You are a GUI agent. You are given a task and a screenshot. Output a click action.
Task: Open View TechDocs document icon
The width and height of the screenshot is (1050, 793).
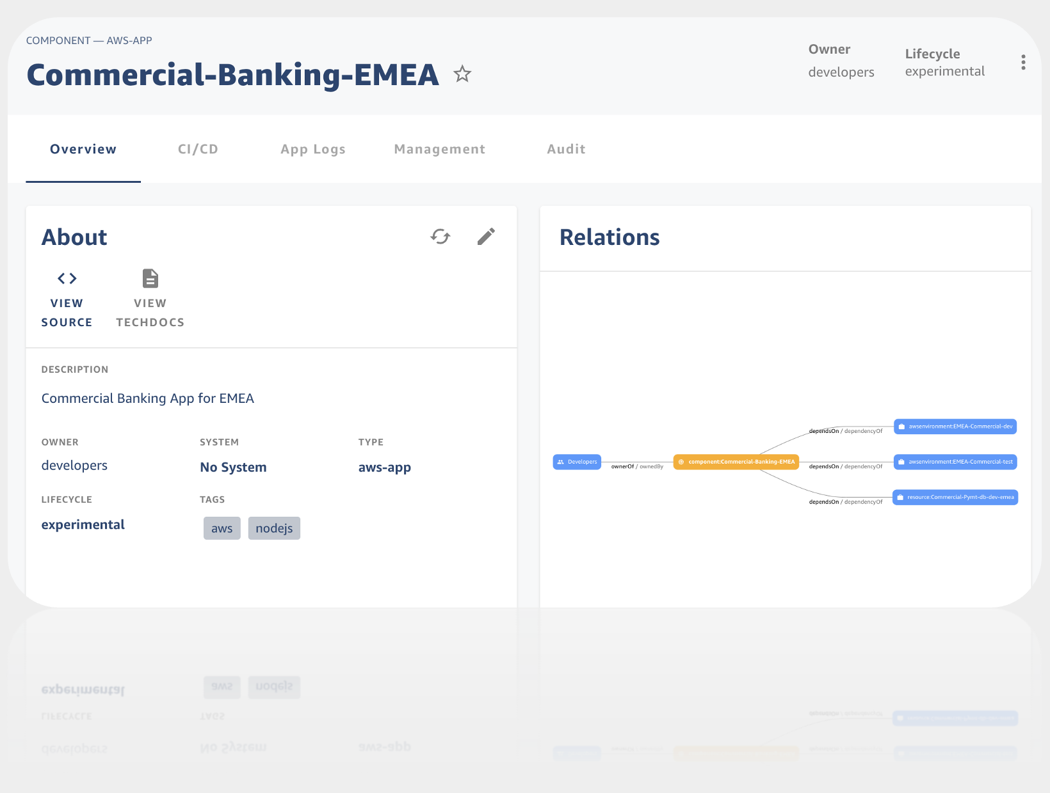click(150, 279)
